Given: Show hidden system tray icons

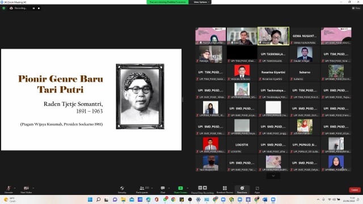Looking at the screenshot, I should [318, 199].
